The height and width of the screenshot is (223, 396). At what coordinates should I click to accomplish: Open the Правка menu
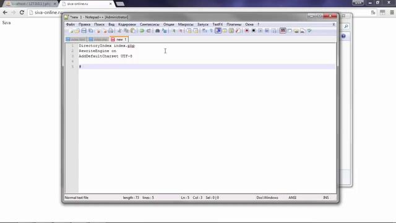[84, 24]
